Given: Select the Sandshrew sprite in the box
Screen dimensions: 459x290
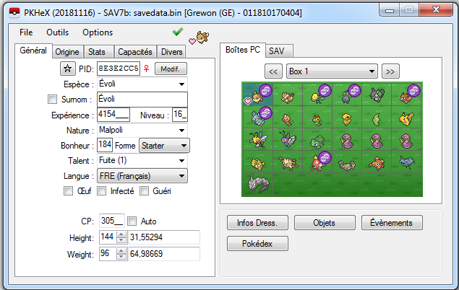Looking at the screenshot, I should (258, 164).
